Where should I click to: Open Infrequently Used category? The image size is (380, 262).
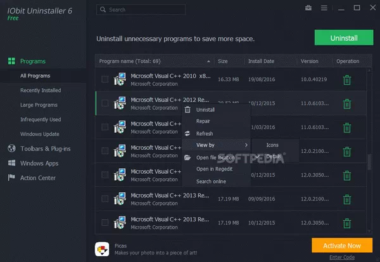[41, 119]
